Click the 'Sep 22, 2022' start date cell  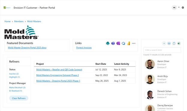click(102, 75)
